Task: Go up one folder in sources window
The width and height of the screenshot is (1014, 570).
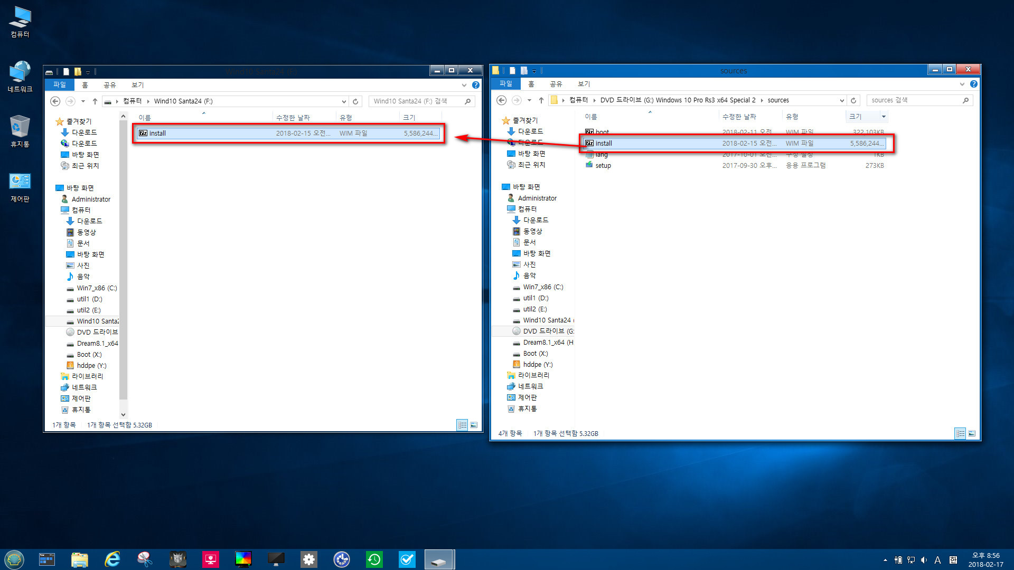Action: click(541, 100)
